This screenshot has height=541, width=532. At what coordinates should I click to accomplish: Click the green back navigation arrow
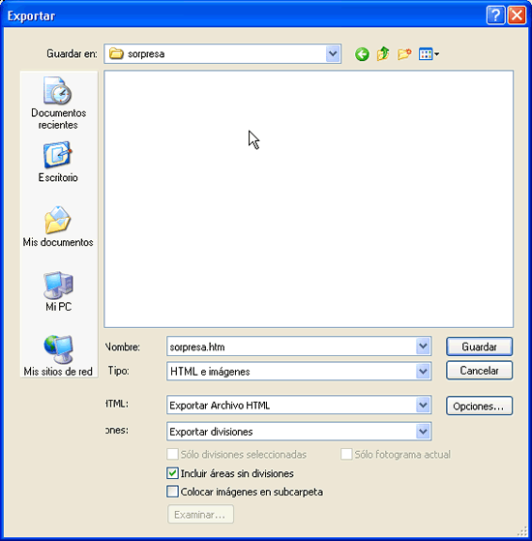pos(362,54)
